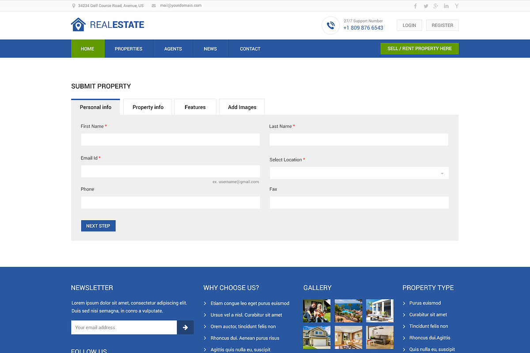Click the phone support circle icon
Viewport: 530px width, 353px height.
330,26
